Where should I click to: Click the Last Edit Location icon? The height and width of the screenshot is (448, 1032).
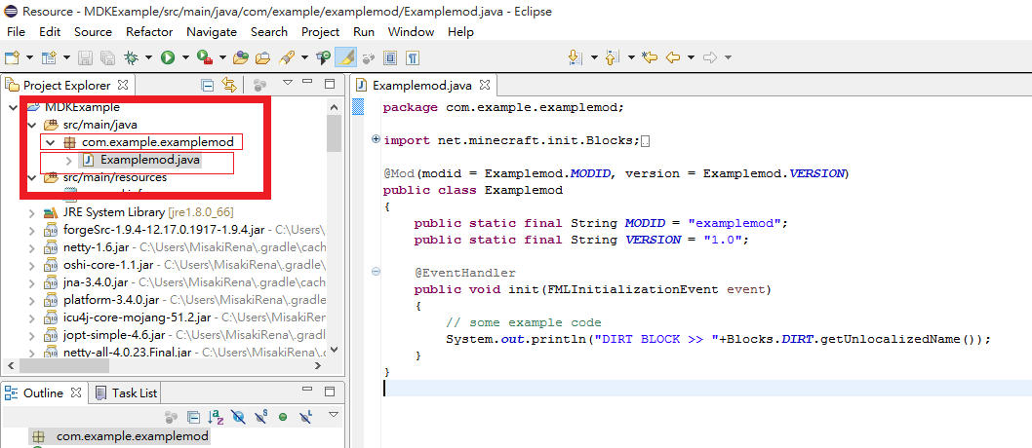click(x=650, y=57)
